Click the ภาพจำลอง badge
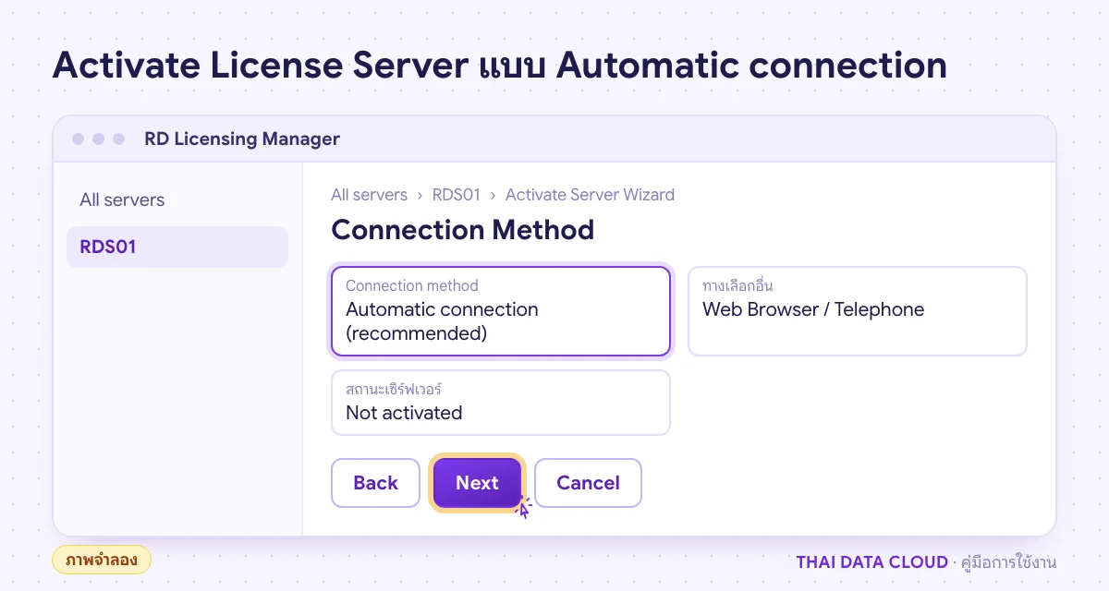Screen dimensions: 1109x591 click(x=102, y=560)
